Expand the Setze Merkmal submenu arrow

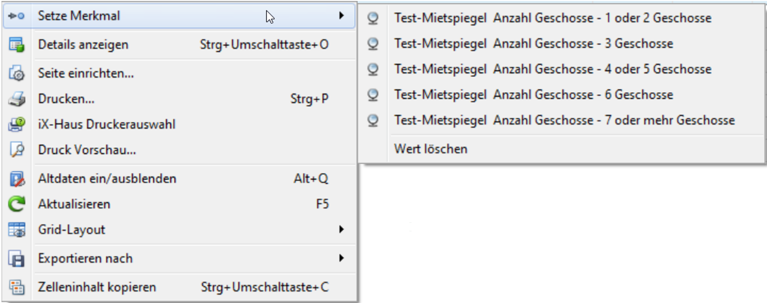(x=341, y=16)
